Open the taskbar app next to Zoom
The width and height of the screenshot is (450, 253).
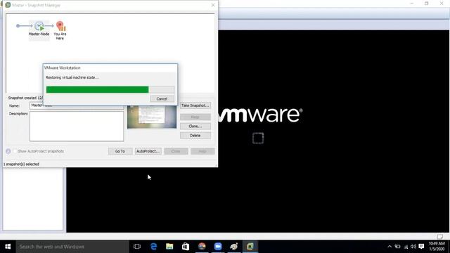[x=234, y=247]
